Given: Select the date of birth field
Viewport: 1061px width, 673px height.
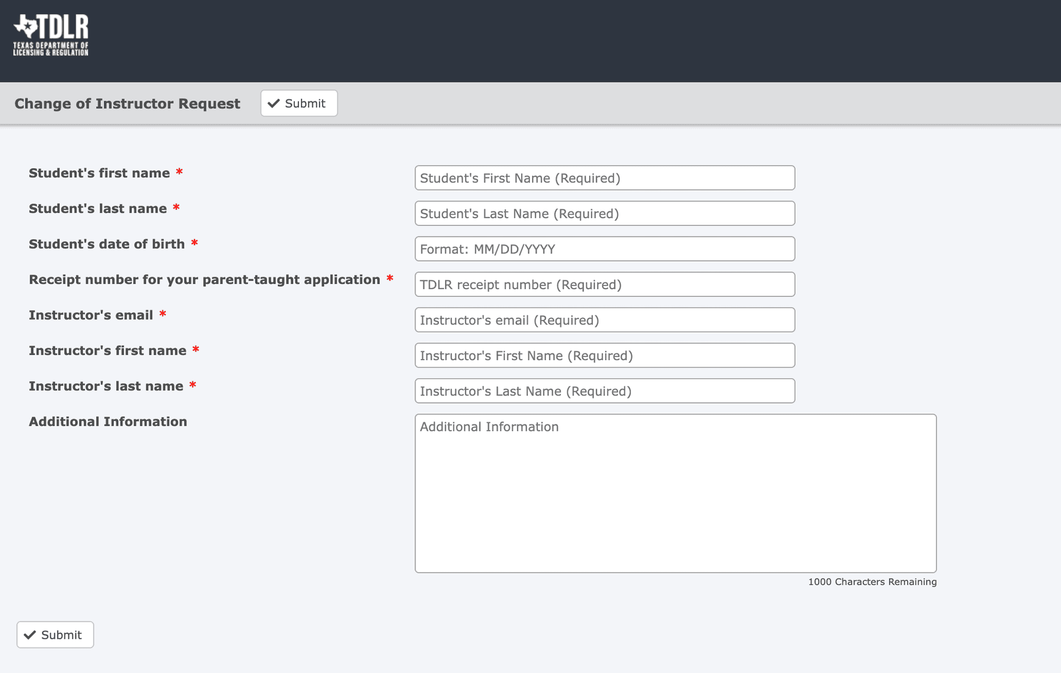Looking at the screenshot, I should [x=604, y=249].
